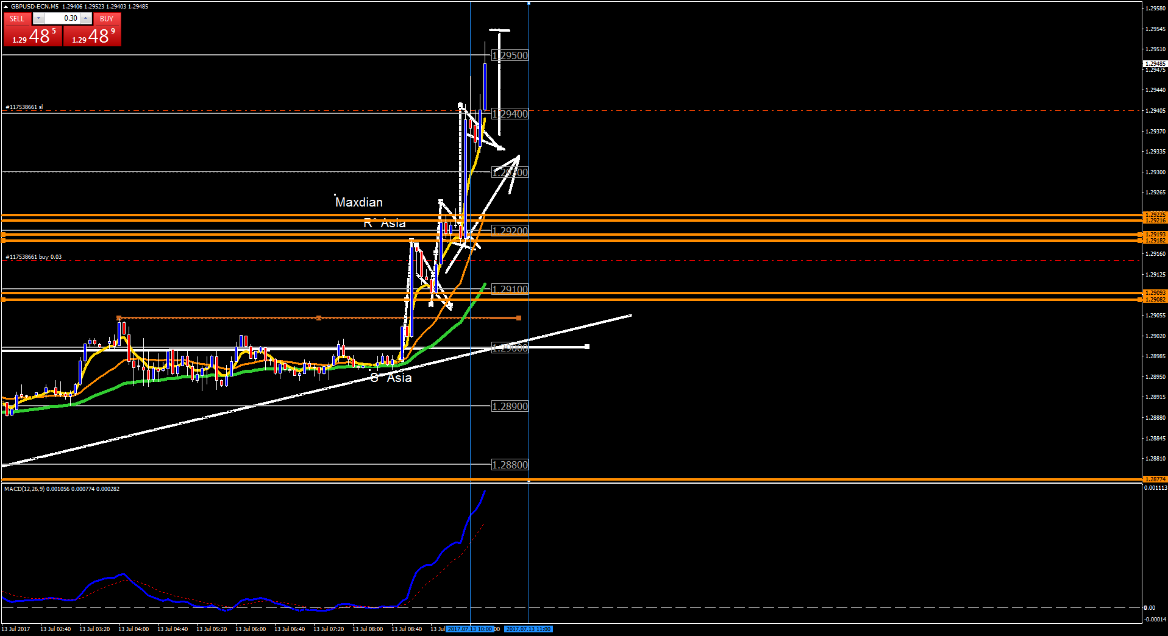The image size is (1168, 636).
Task: Click sell price 1.29485 tile
Action: (33, 36)
